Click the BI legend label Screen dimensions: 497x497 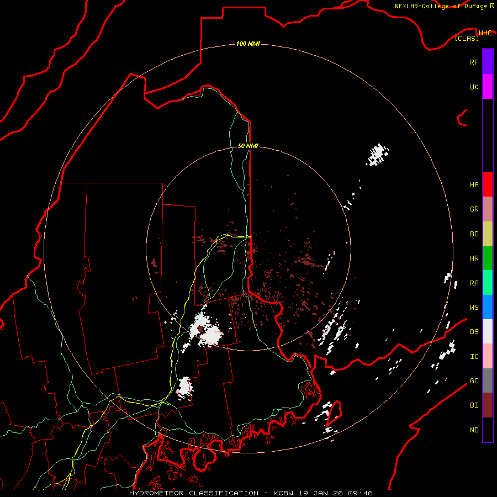(474, 405)
